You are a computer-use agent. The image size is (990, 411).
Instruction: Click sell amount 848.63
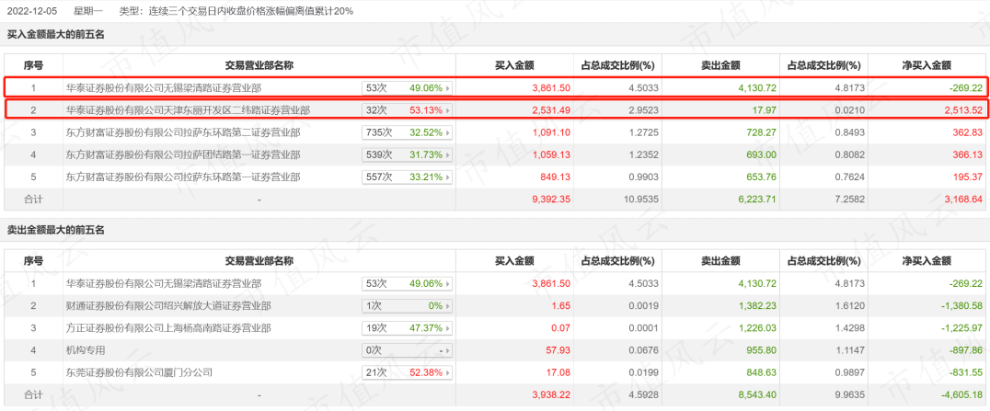(x=763, y=372)
